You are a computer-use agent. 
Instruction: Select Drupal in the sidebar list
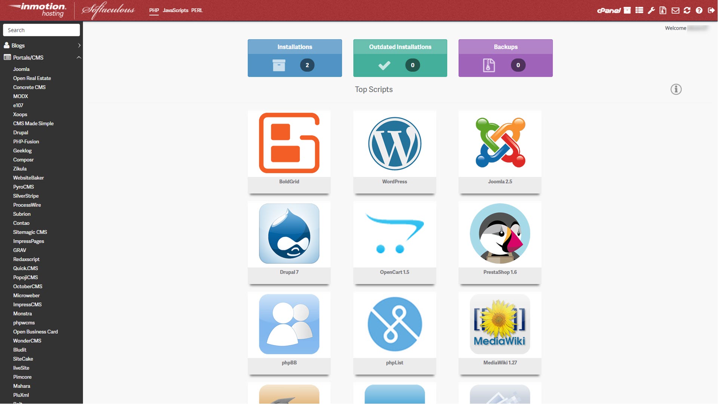pyautogui.click(x=21, y=132)
